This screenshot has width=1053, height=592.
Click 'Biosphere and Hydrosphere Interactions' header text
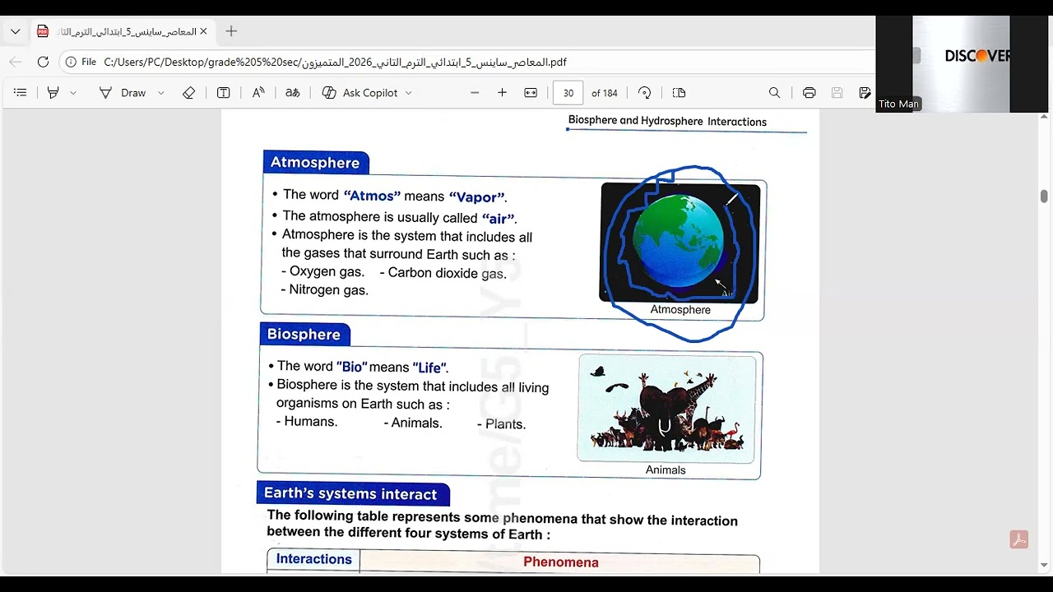(x=667, y=122)
